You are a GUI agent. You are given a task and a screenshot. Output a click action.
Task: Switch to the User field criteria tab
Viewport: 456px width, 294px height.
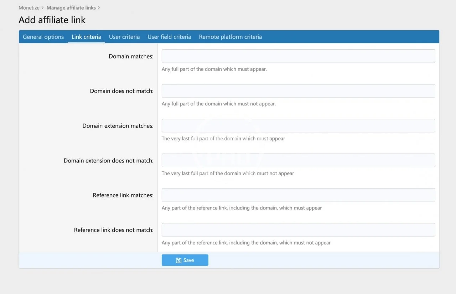pos(169,37)
